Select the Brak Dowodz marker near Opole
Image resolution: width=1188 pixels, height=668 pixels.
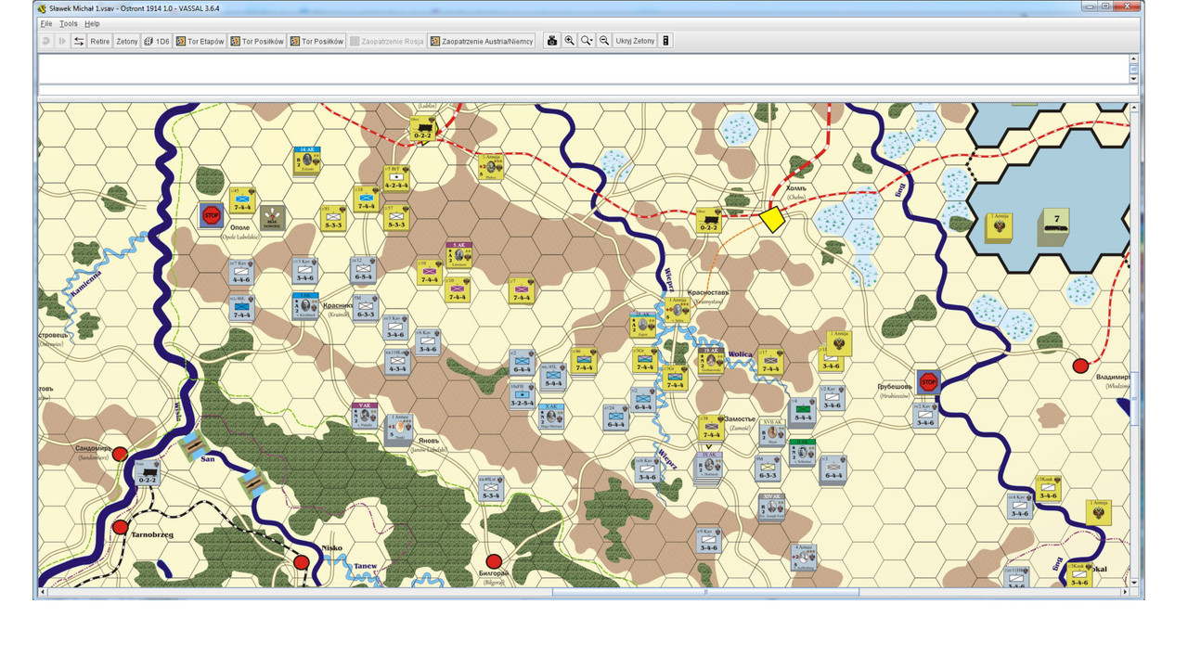(x=272, y=218)
